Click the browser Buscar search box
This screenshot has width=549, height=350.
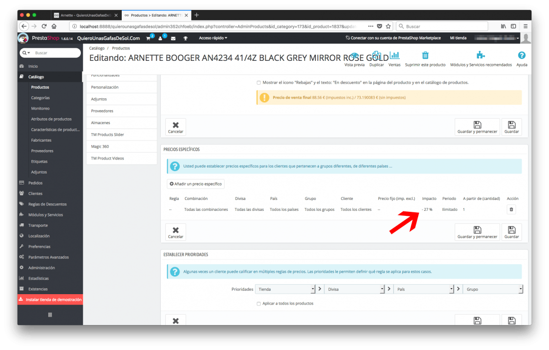click(x=442, y=26)
